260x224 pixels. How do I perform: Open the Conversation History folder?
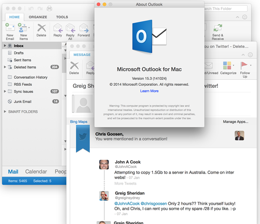[x=30, y=77]
